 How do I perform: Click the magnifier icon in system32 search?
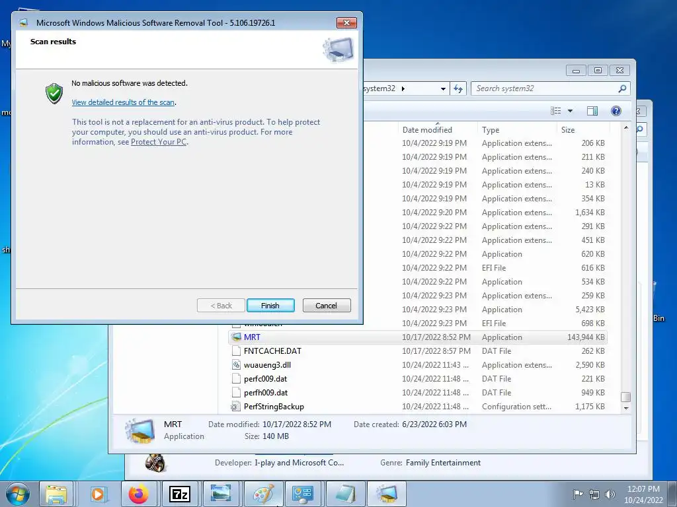622,88
